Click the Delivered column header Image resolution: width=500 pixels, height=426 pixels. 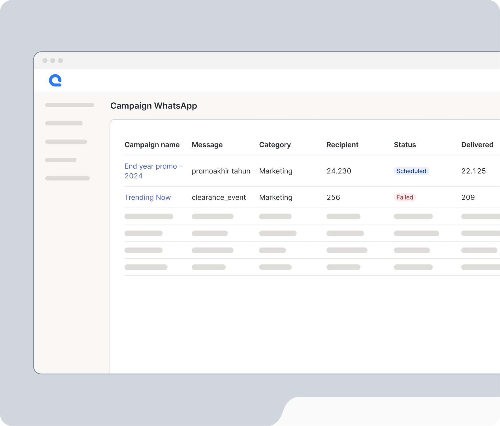tap(477, 145)
